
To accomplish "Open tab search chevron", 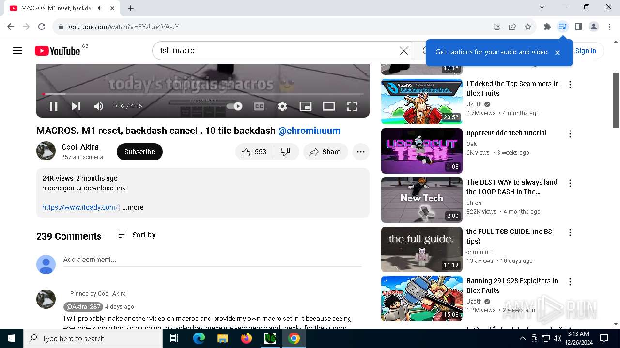I will point(542,7).
